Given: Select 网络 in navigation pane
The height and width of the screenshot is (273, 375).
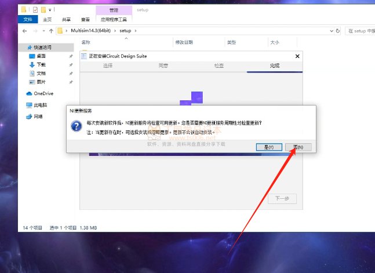Looking at the screenshot, I should 38,117.
